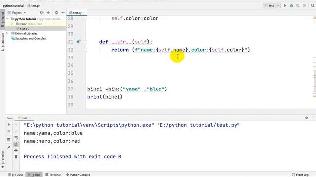
Task: Close the test tab in Run panel
Action: [30, 118]
